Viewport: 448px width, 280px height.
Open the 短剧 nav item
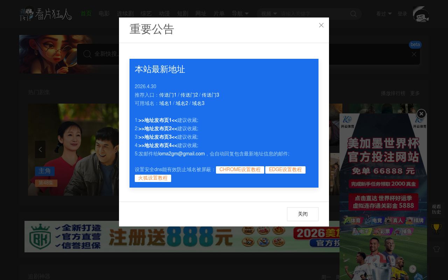pyautogui.click(x=183, y=14)
